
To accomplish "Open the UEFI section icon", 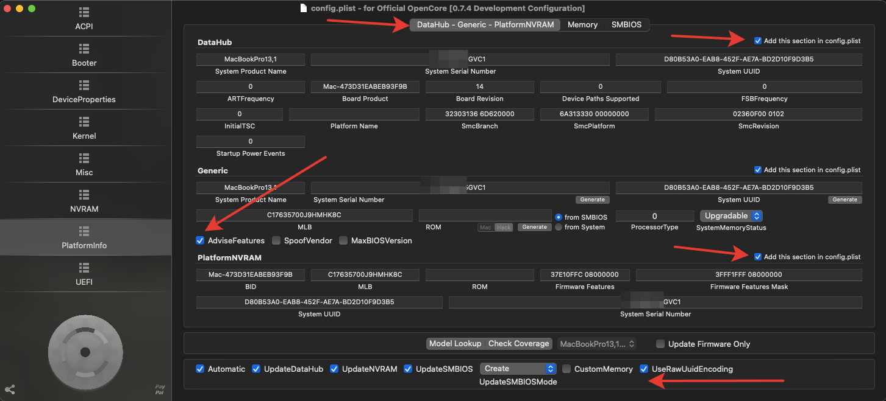I will pyautogui.click(x=84, y=268).
